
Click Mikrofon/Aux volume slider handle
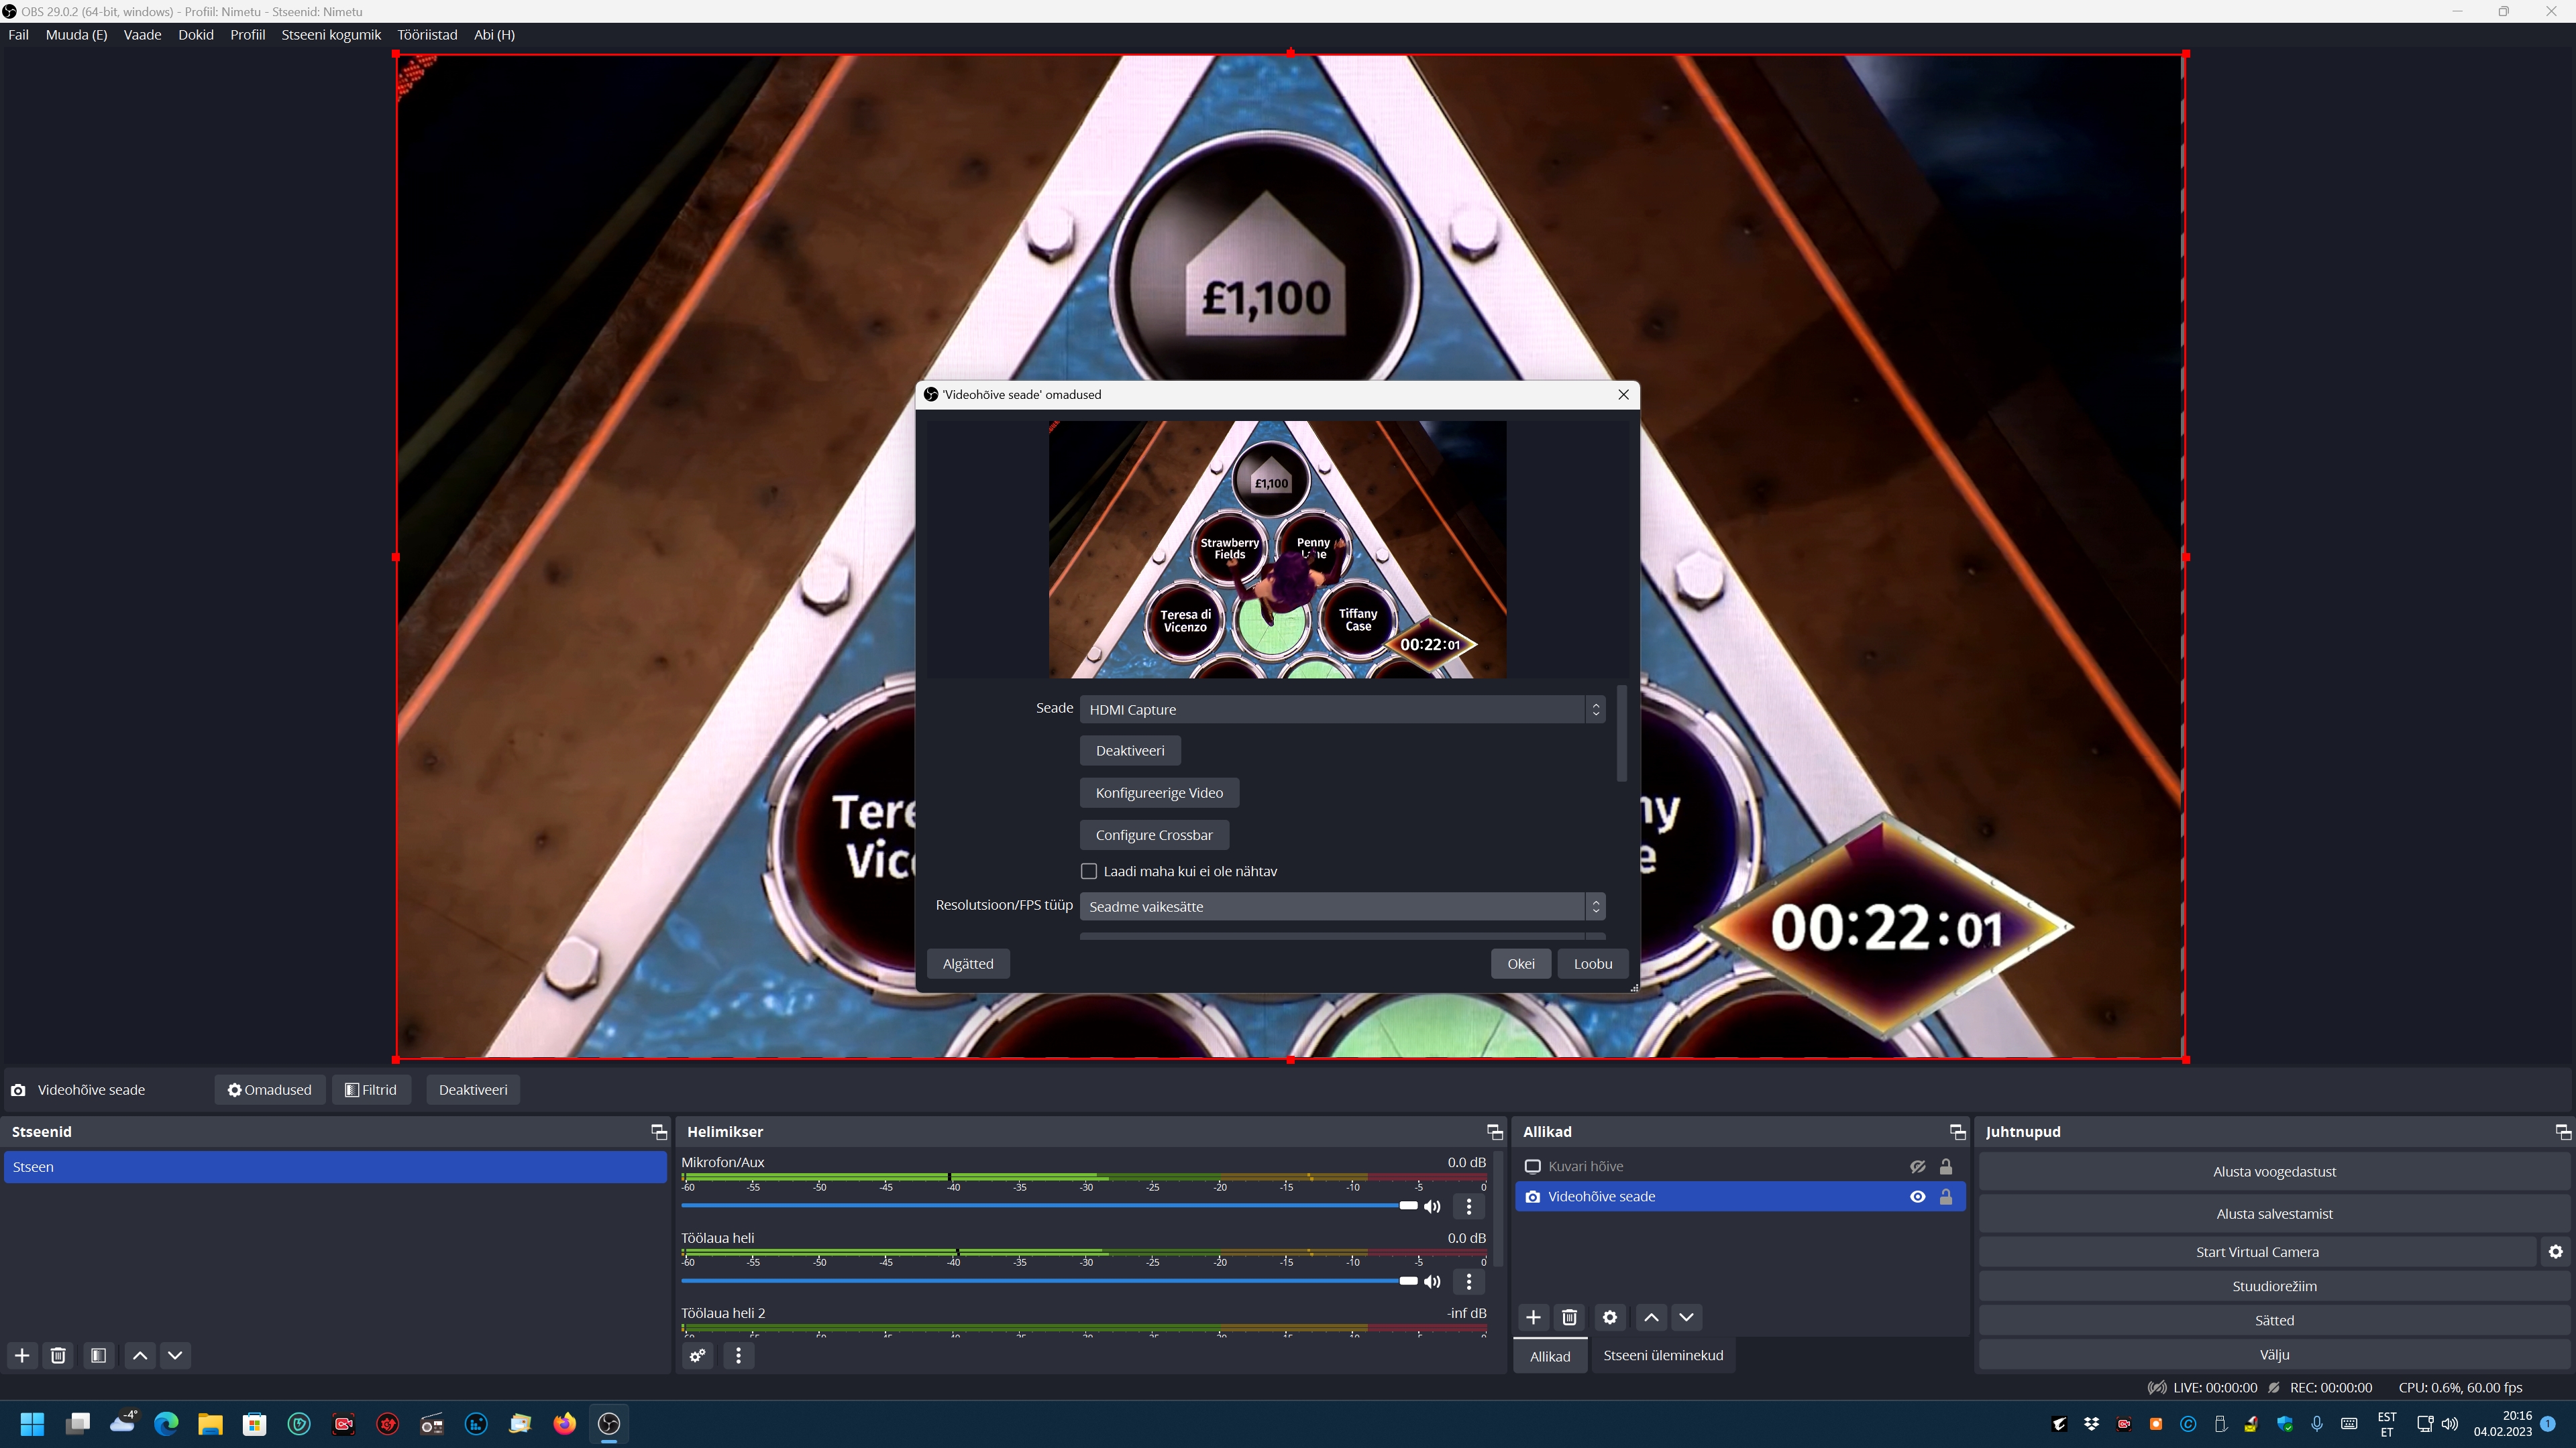tap(1408, 1205)
